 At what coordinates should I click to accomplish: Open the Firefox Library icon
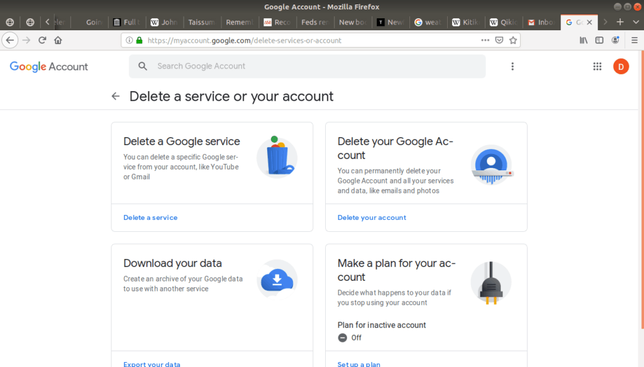click(x=583, y=40)
